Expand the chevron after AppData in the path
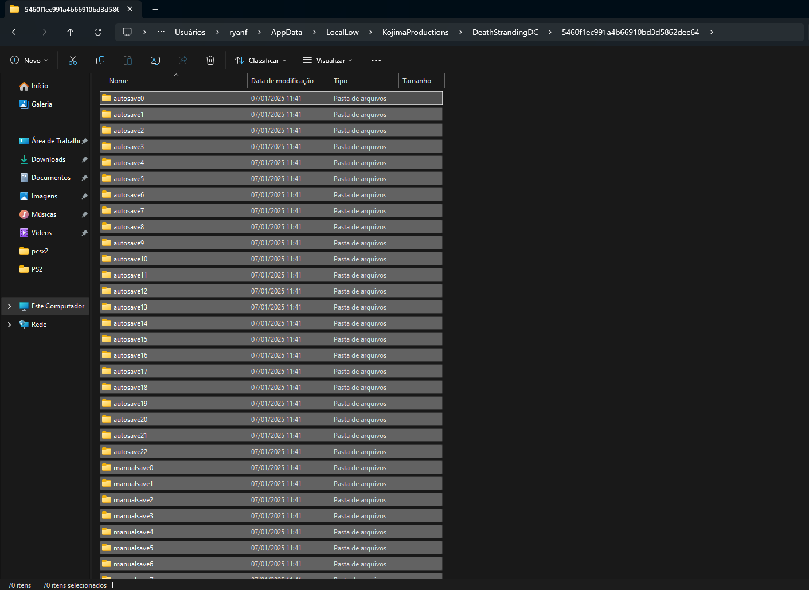This screenshot has height=590, width=809. tap(314, 32)
